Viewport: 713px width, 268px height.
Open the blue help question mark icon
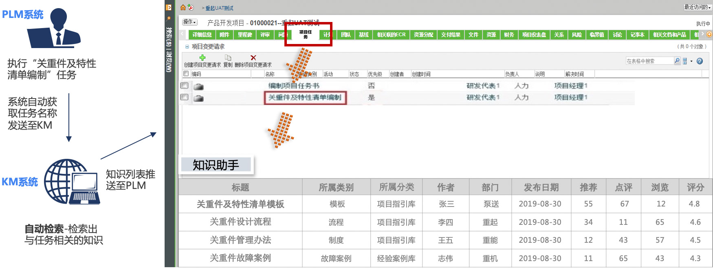coord(700,61)
